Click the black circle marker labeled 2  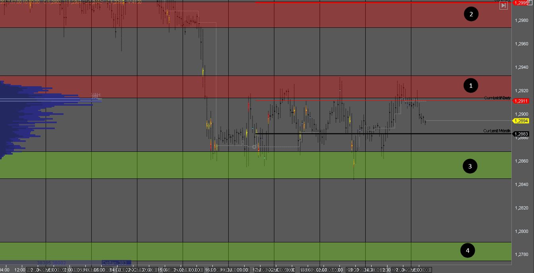471,15
